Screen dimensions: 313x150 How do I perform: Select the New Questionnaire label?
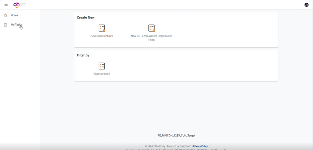(102, 36)
